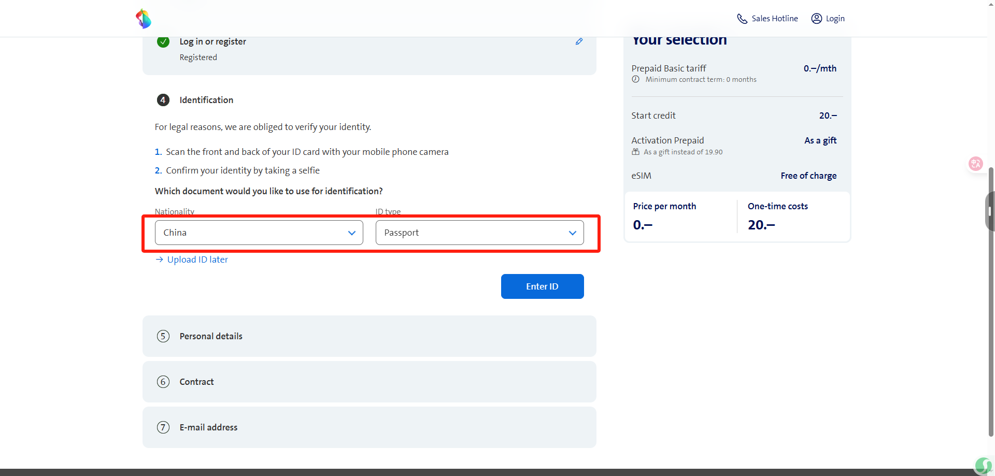Click the Price per month label
The width and height of the screenshot is (995, 476).
(x=664, y=206)
